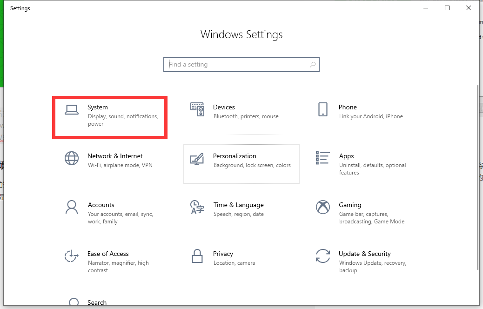Select the Devices heading
483x309 pixels.
tap(224, 107)
